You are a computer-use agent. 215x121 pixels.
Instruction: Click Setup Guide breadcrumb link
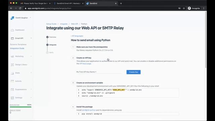point(51,24)
